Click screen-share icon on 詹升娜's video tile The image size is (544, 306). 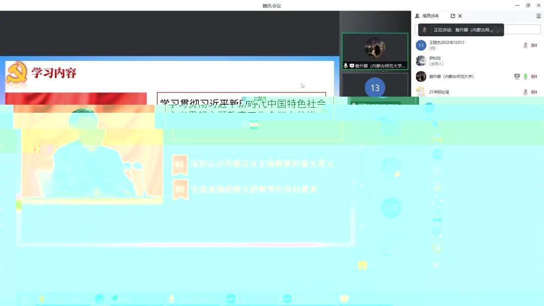coord(352,65)
